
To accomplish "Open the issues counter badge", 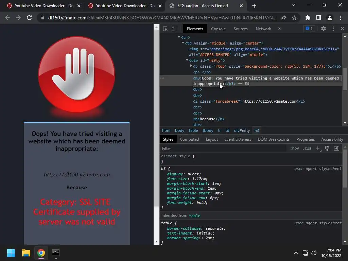I will point(309,29).
